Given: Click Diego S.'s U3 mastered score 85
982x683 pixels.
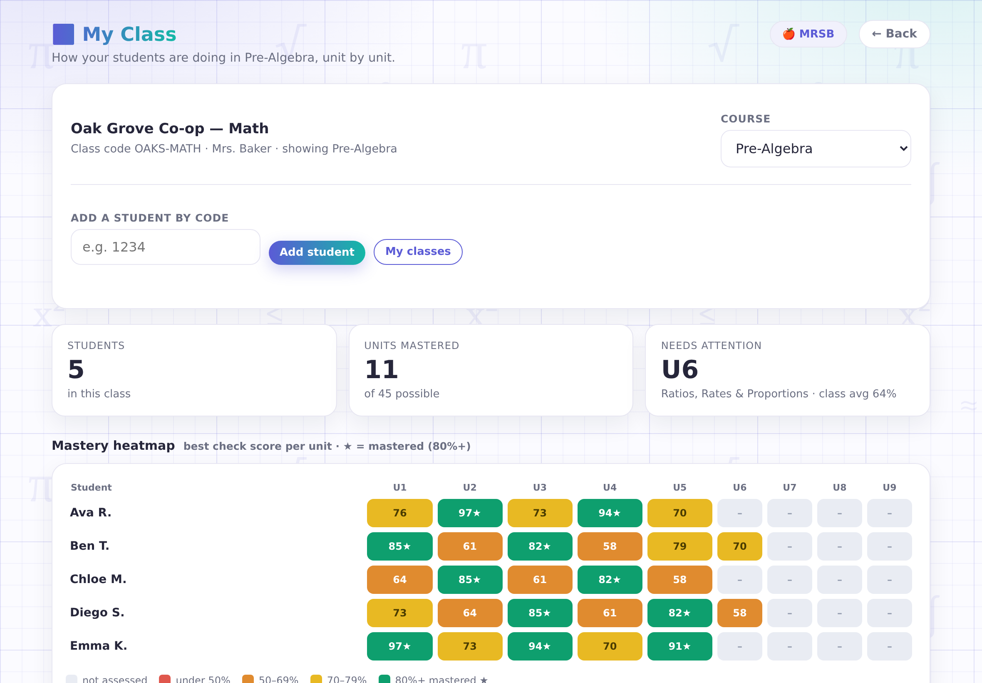Looking at the screenshot, I should pyautogui.click(x=540, y=613).
